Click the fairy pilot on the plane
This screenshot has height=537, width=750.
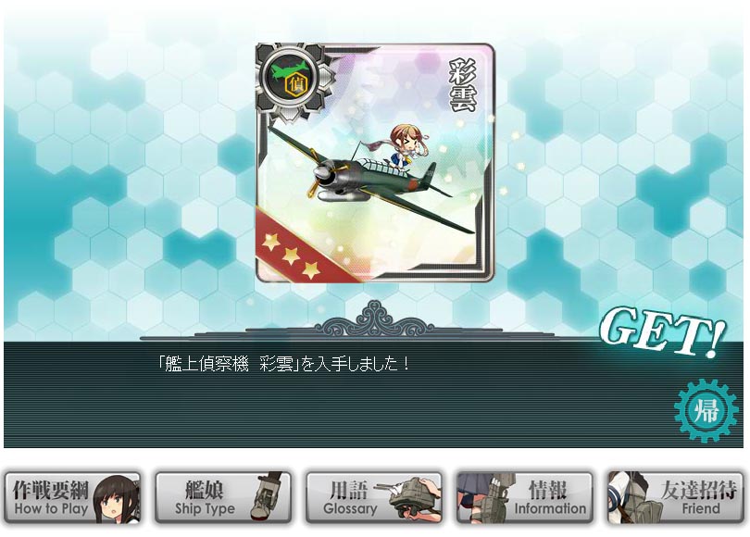pyautogui.click(x=403, y=148)
